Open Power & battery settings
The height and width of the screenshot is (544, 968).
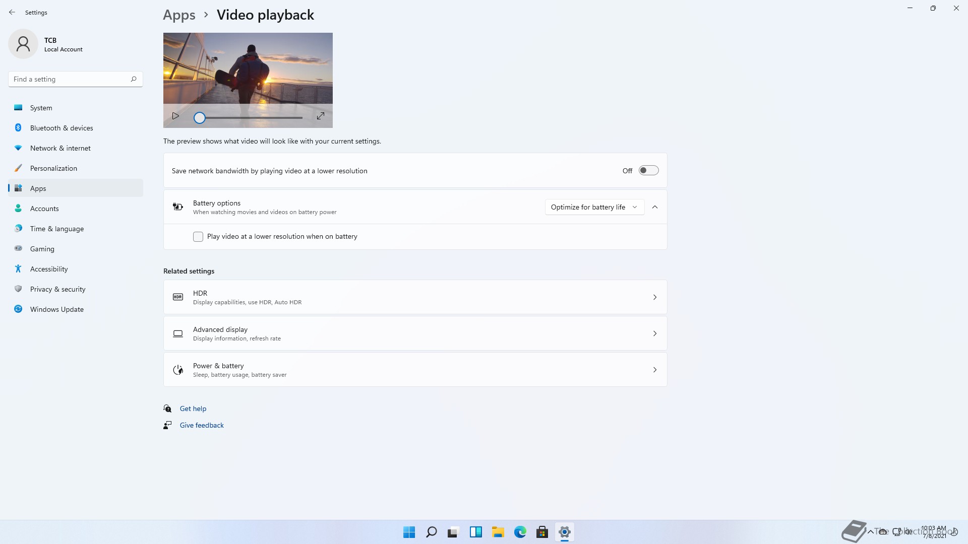point(415,370)
